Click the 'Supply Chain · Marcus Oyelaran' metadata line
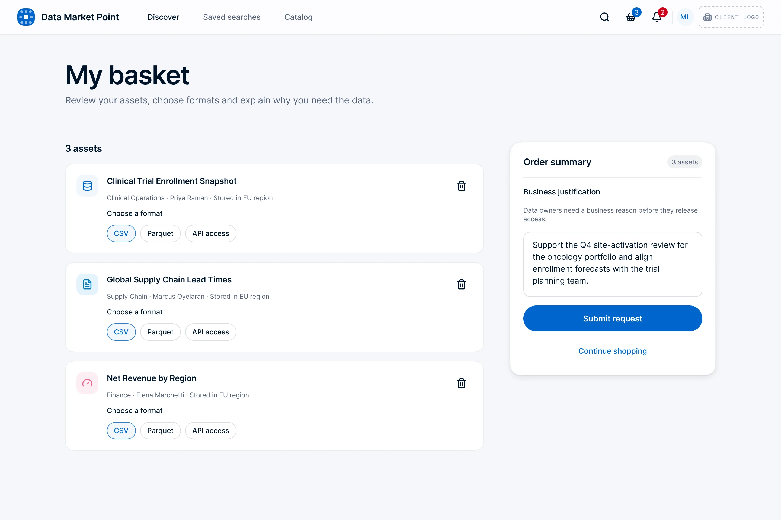Viewport: 781px width, 520px height. [188, 297]
